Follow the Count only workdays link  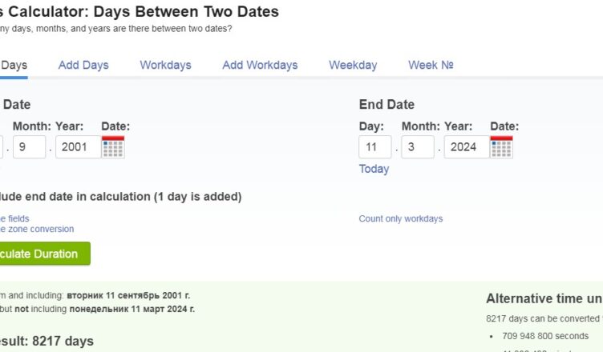(401, 218)
